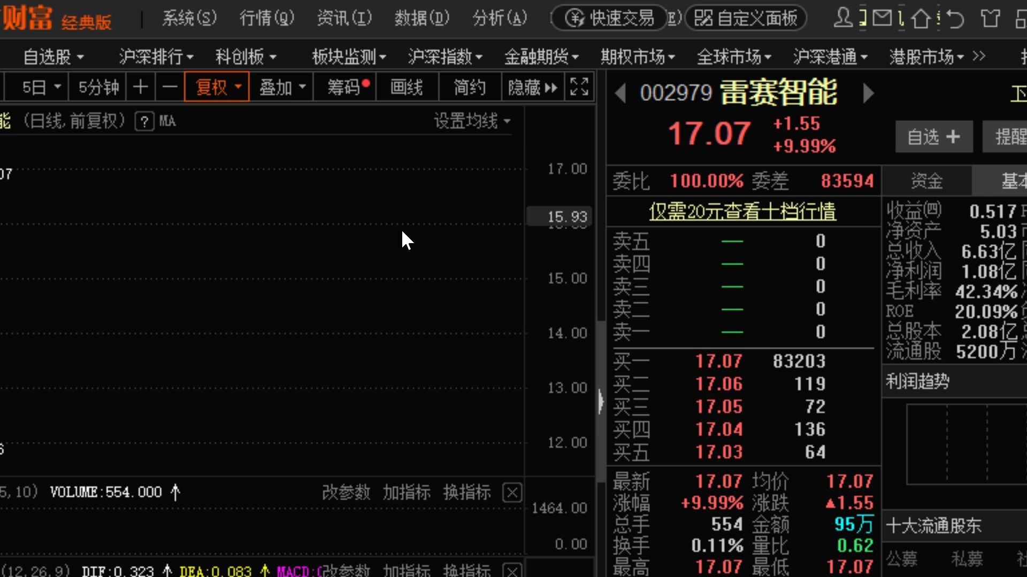The image size is (1027, 577).
Task: Open the 仅需20元查看十档行情 link
Action: pos(742,212)
